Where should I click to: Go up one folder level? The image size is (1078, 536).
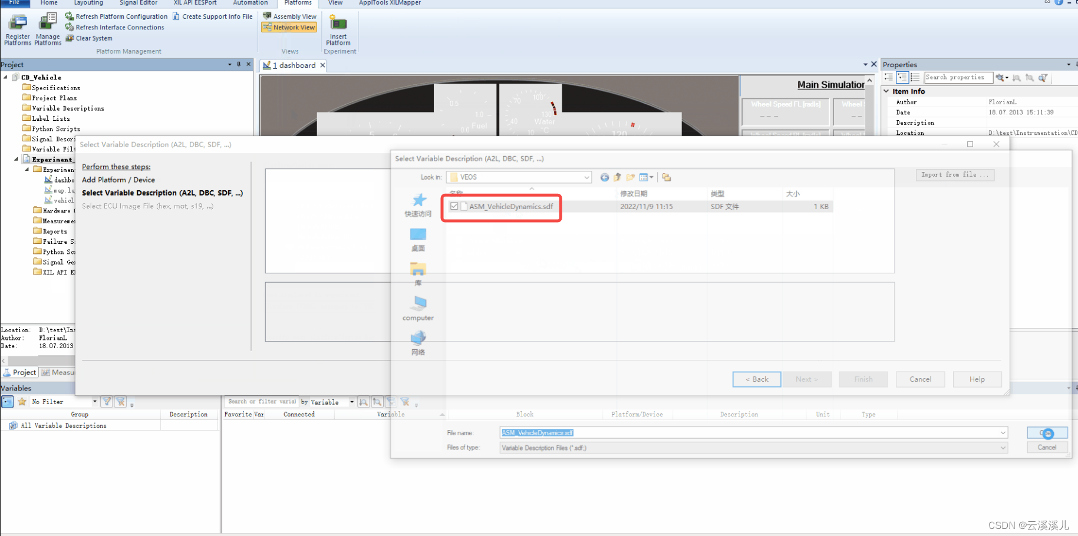[617, 177]
